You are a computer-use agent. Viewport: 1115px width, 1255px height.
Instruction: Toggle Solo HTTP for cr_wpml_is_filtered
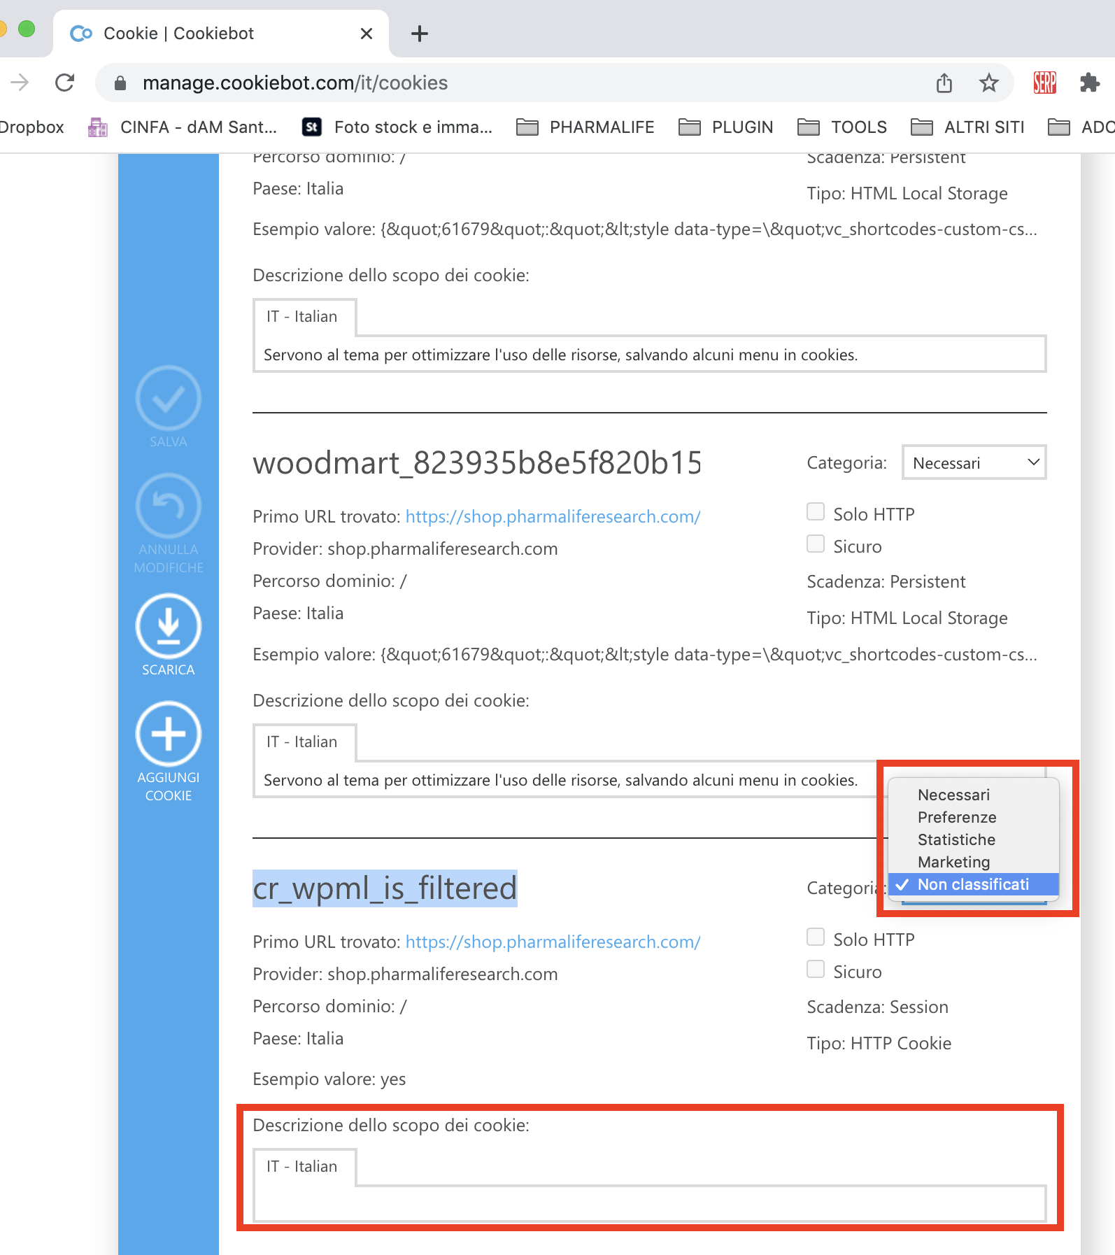(x=816, y=937)
